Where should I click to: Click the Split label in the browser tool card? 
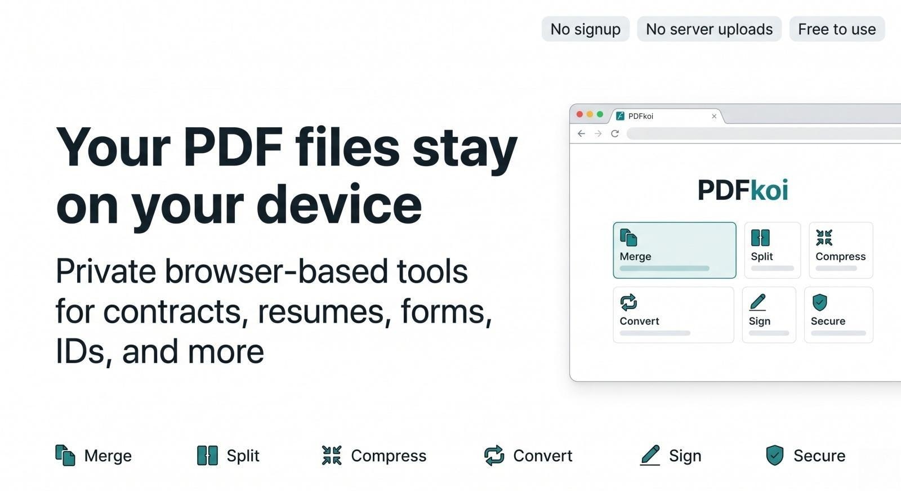click(x=762, y=256)
